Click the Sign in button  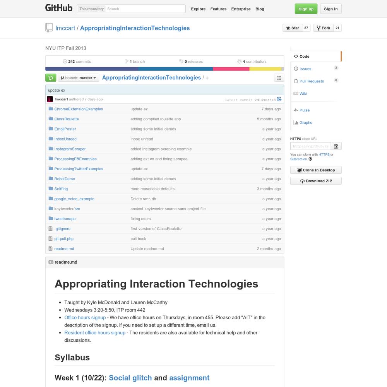pyautogui.click(x=331, y=9)
